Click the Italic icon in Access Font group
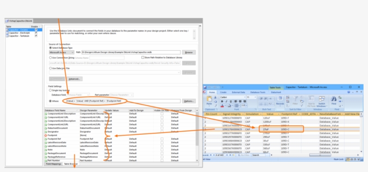The image size is (368, 172). tap(226, 101)
